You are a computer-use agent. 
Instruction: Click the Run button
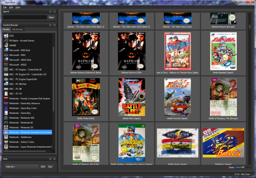click(50, 166)
